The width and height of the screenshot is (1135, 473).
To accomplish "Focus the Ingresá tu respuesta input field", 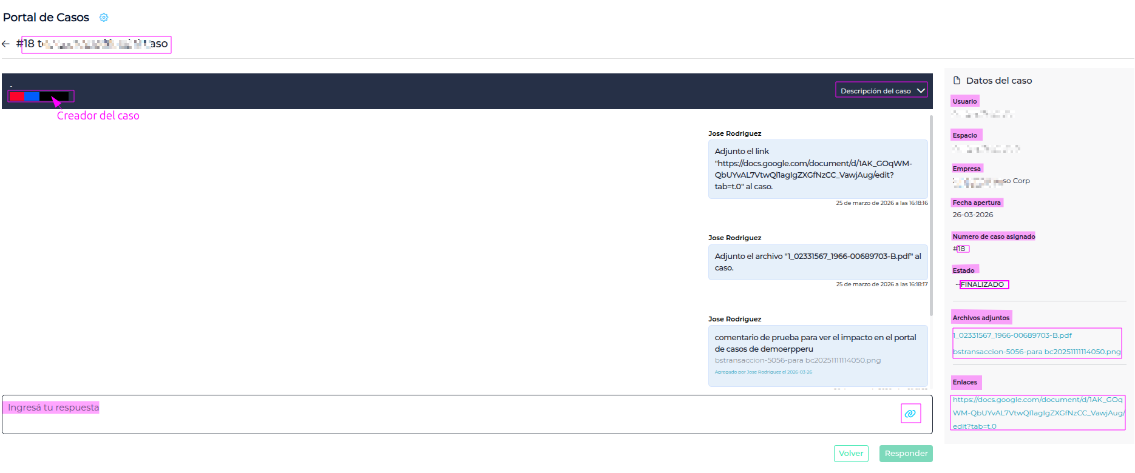I will point(449,414).
